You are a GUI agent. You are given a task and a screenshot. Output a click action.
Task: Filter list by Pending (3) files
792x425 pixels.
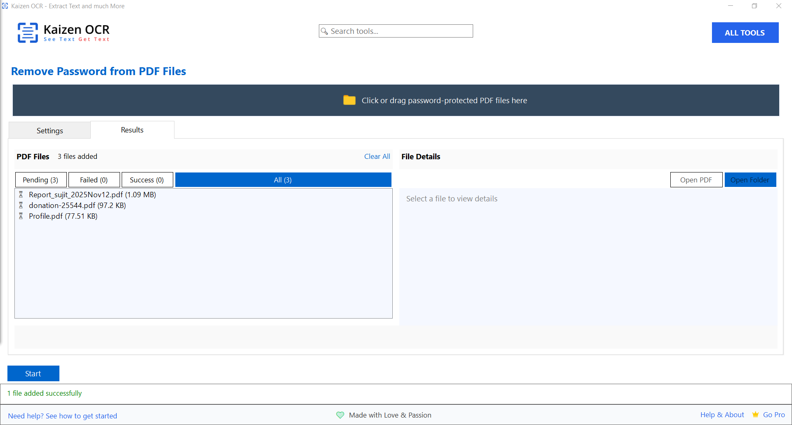pos(40,180)
